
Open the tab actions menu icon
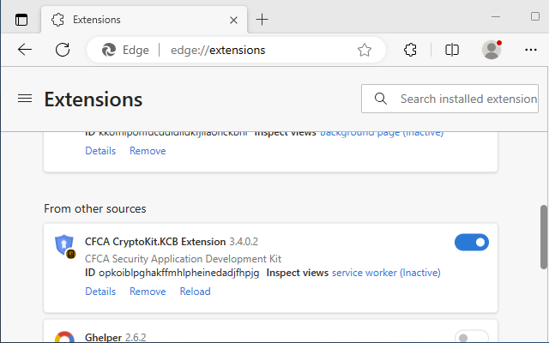click(21, 19)
